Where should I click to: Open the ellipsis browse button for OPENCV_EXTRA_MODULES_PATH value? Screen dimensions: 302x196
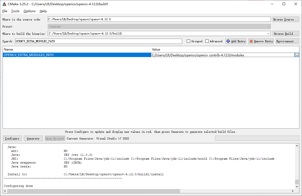[297, 55]
